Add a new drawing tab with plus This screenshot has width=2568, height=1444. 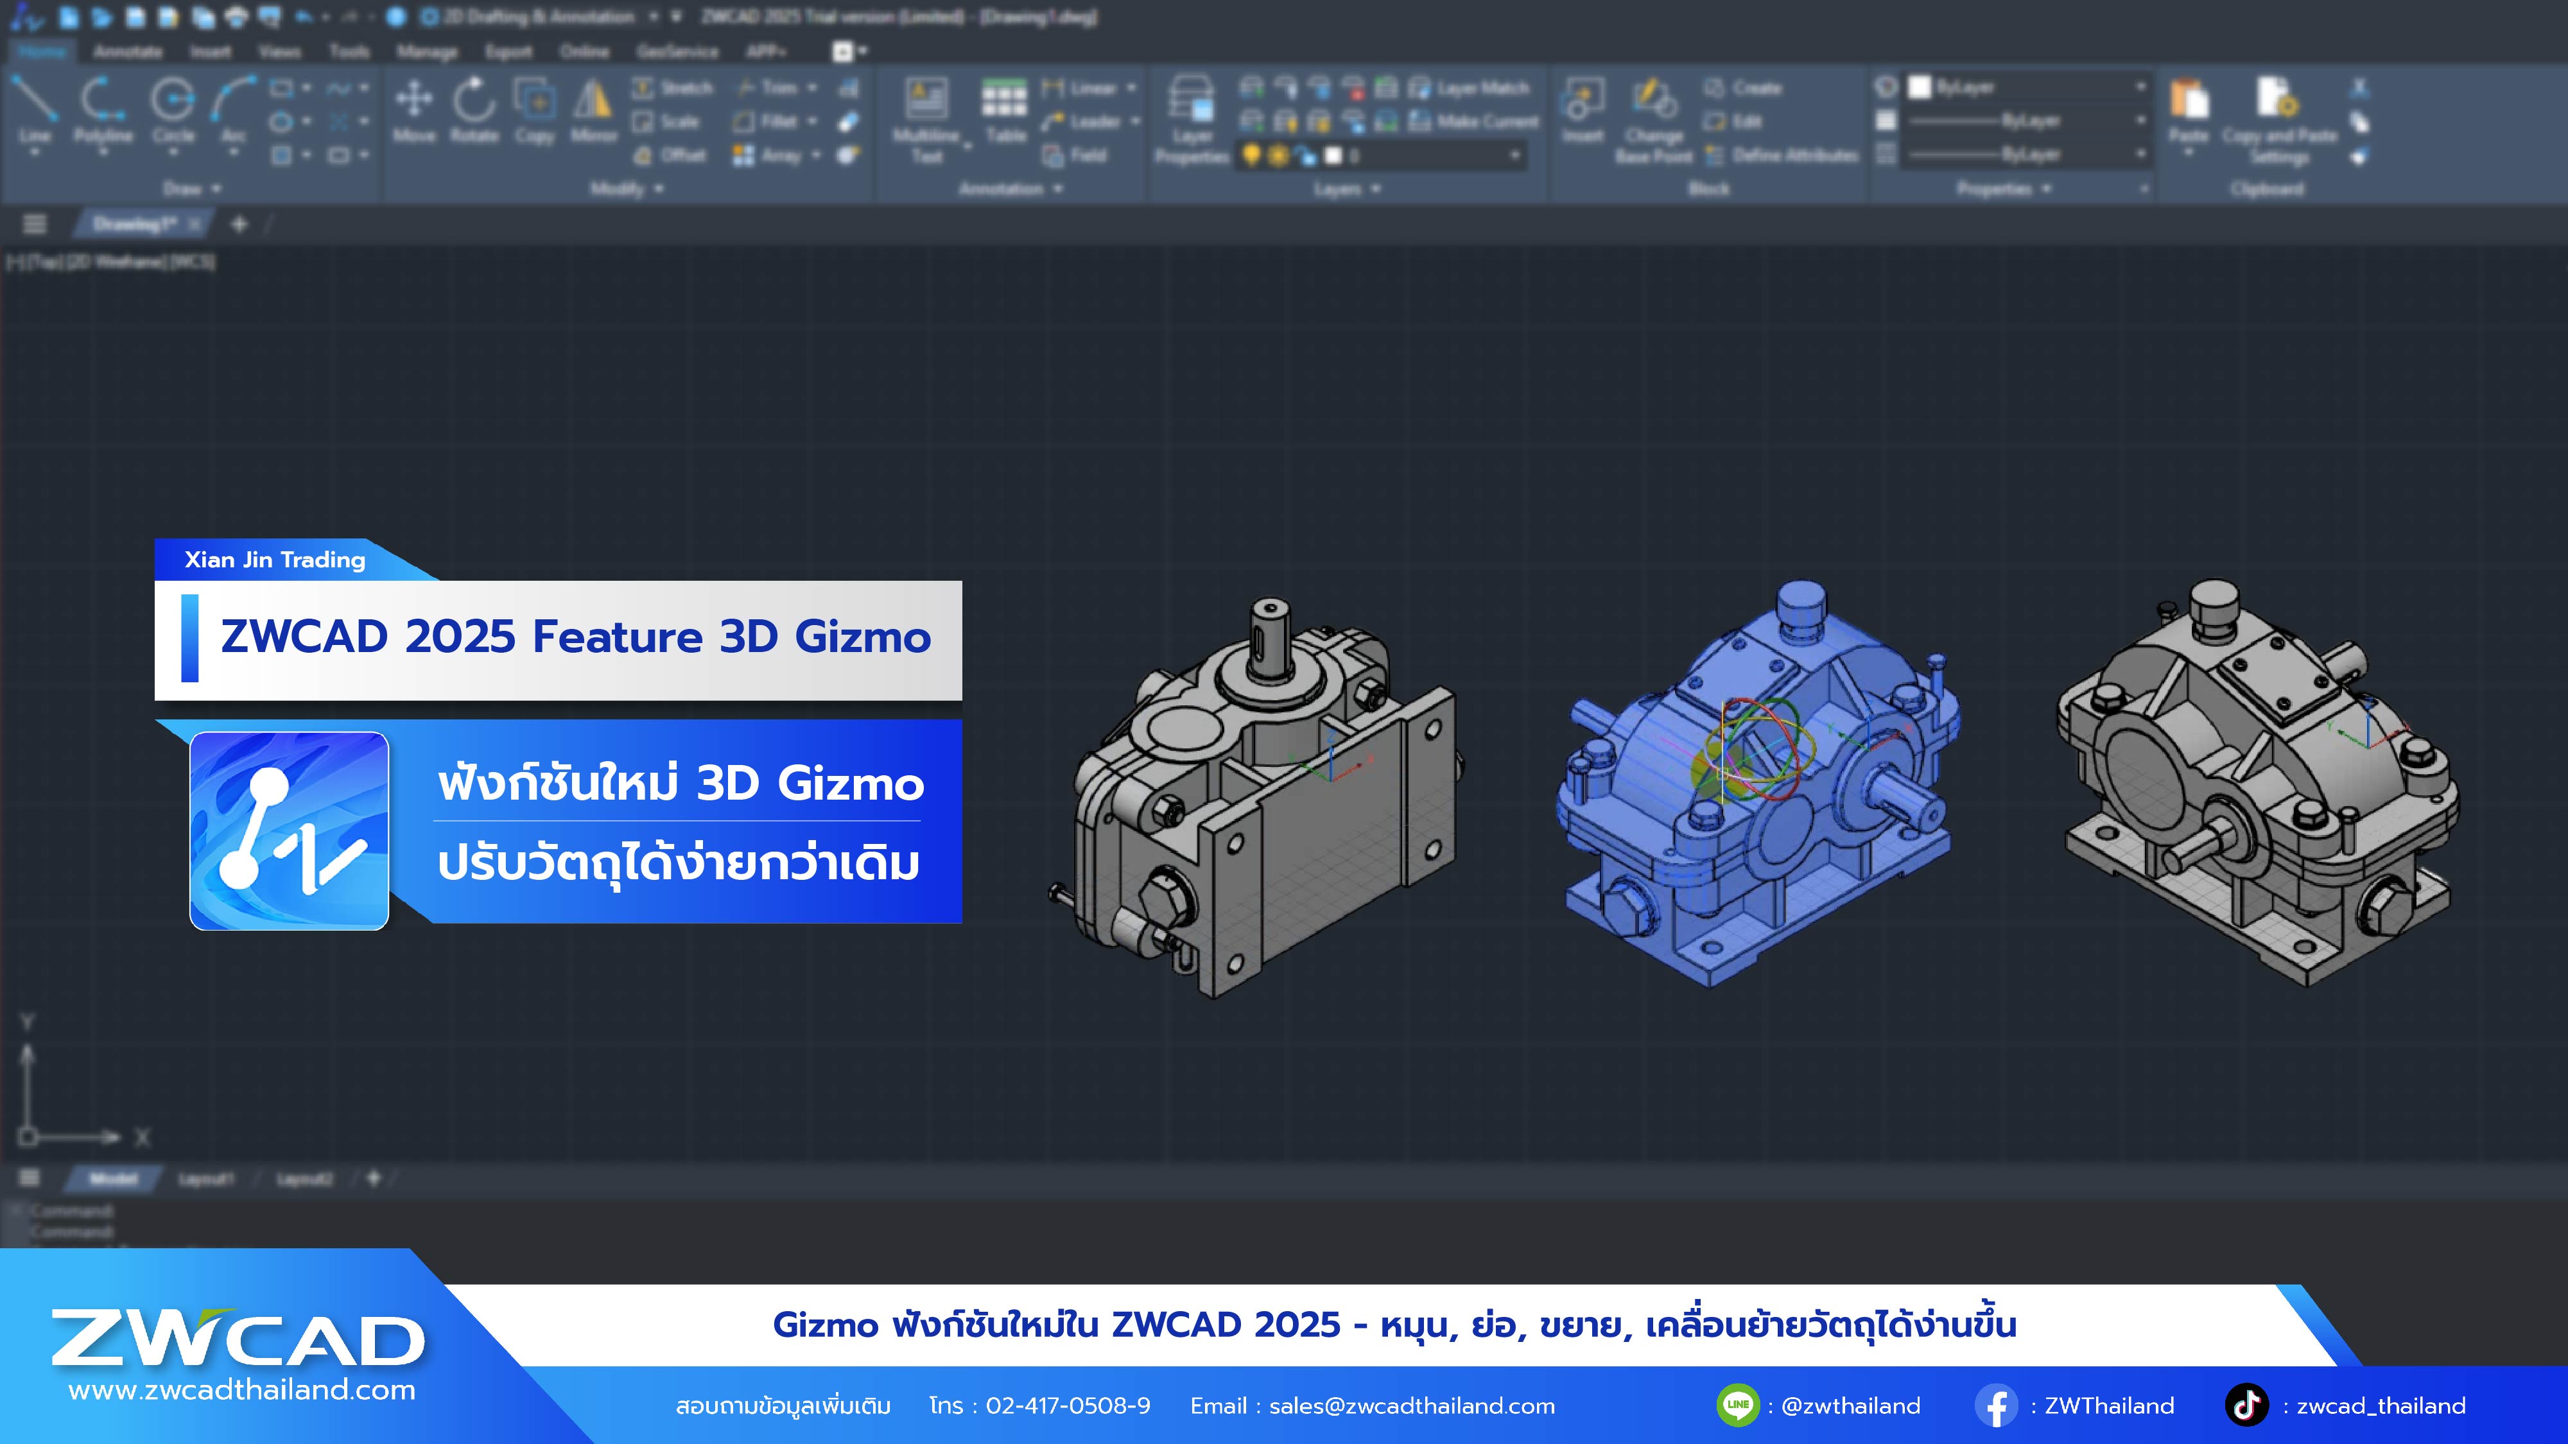tap(238, 224)
